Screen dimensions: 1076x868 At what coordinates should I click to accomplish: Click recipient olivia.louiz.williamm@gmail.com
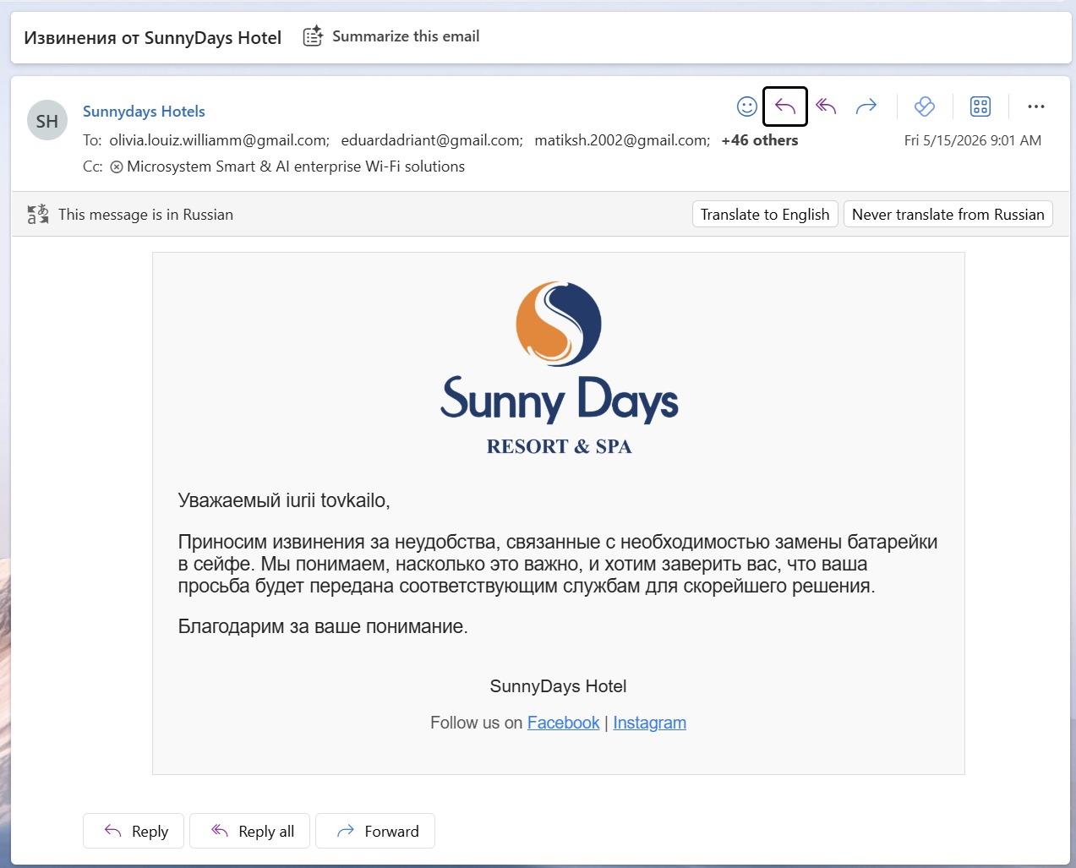click(218, 140)
